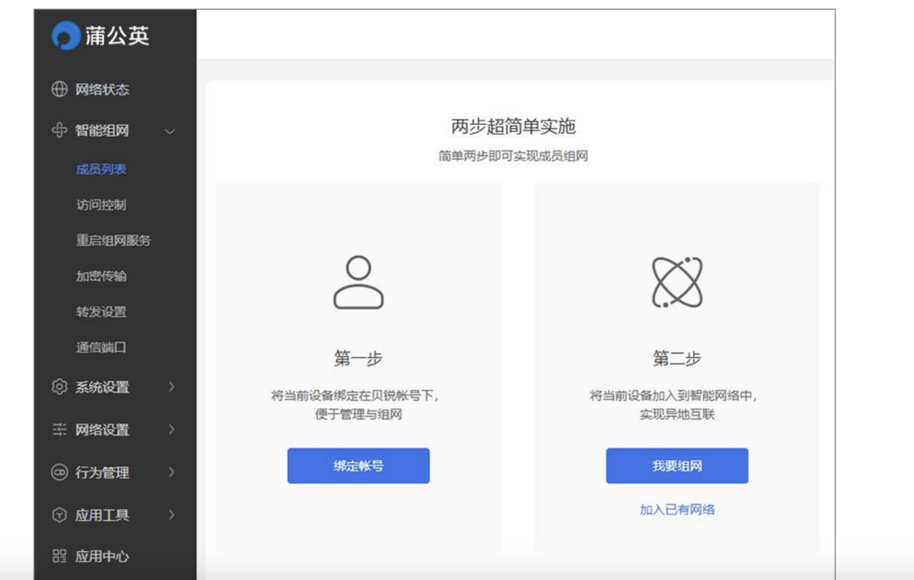The width and height of the screenshot is (914, 580).
Task: Open 访问控制 settings
Action: [101, 205]
